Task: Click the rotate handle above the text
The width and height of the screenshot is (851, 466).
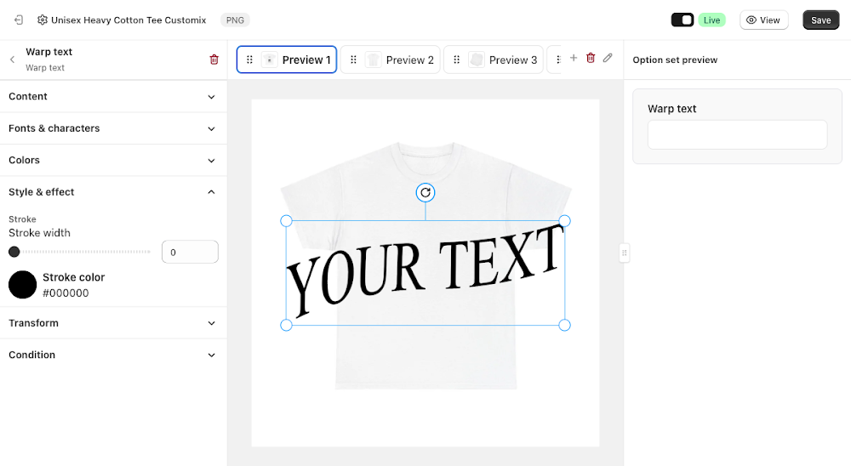Action: 425,192
